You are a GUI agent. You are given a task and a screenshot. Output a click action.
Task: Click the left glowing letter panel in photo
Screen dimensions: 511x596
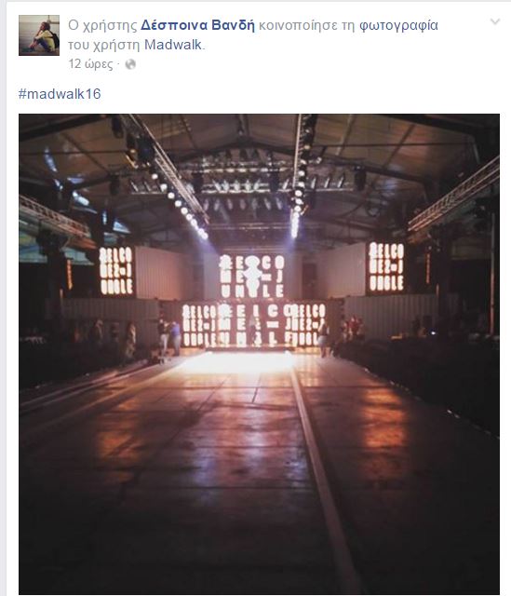click(116, 271)
